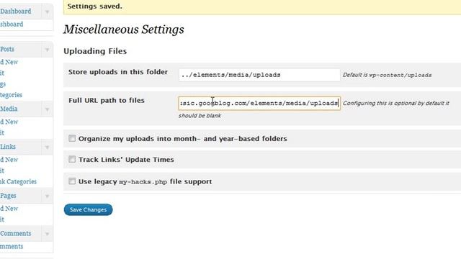Open the Comments menu heading
Viewport: 461px width, 259px height.
click(16, 233)
